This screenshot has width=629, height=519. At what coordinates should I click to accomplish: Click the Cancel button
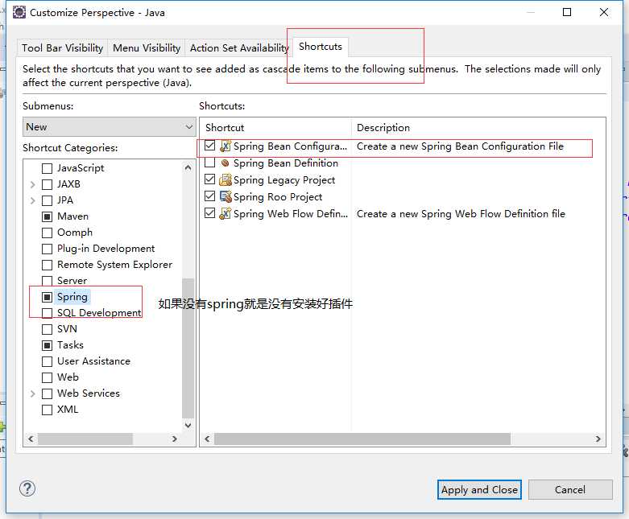tap(570, 489)
